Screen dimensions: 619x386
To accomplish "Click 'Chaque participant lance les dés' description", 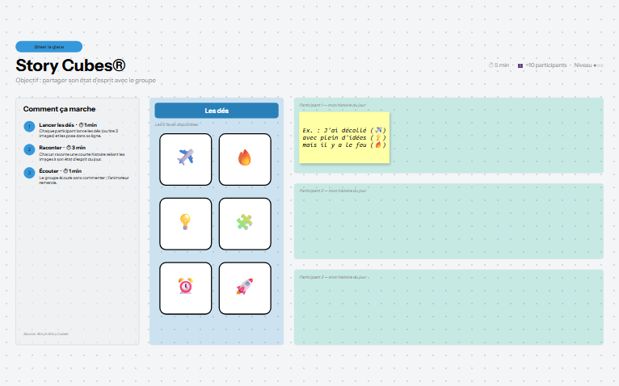I will [78, 133].
